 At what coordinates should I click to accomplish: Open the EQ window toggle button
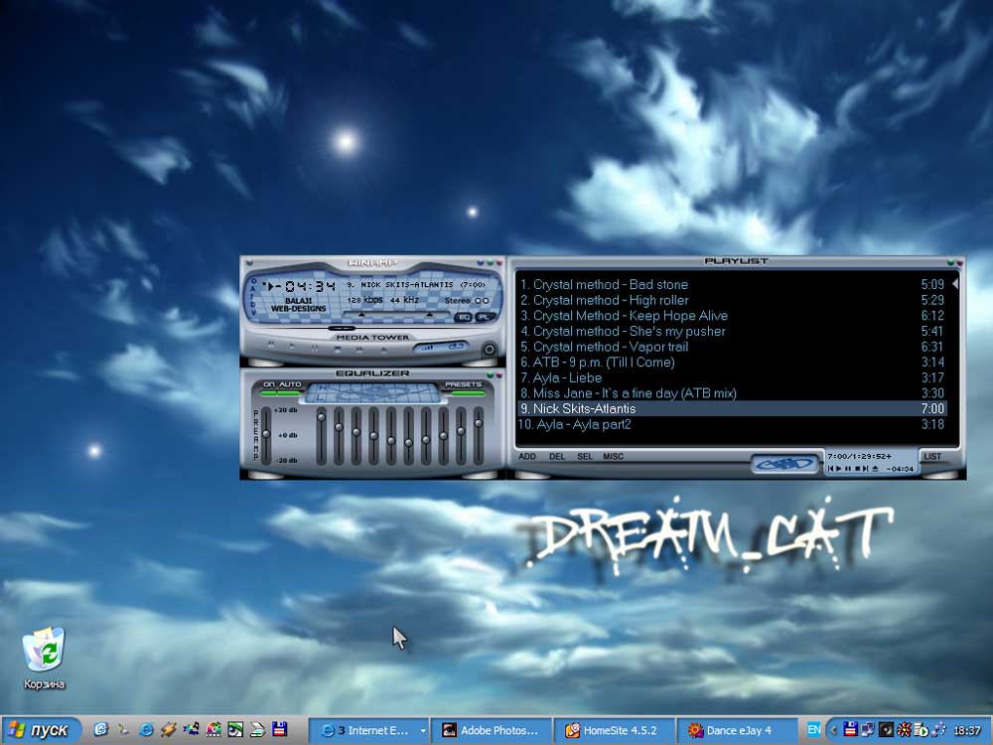point(463,317)
